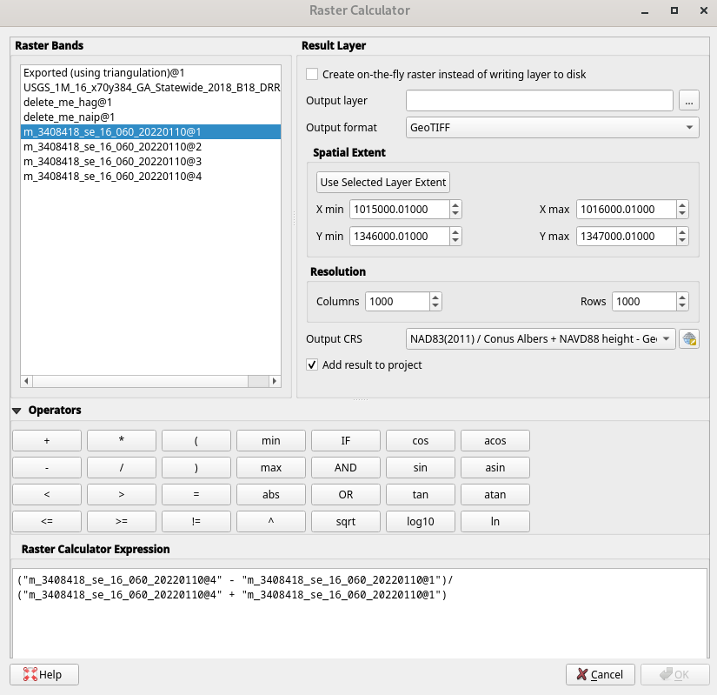Insert the min function

pyautogui.click(x=271, y=441)
